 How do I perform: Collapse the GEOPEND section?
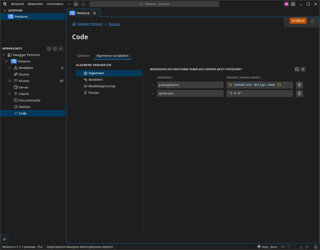point(4,10)
